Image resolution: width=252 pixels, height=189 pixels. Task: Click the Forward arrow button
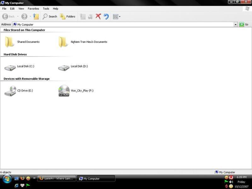click(x=24, y=16)
